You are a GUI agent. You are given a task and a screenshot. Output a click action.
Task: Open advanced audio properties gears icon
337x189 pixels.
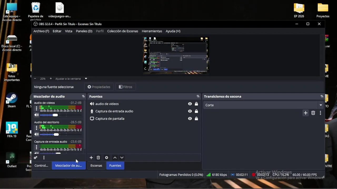coord(36,158)
